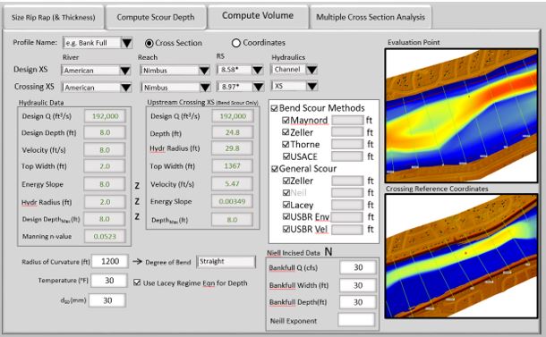
Task: Expand the Design XS River dropdown
Action: coord(125,71)
